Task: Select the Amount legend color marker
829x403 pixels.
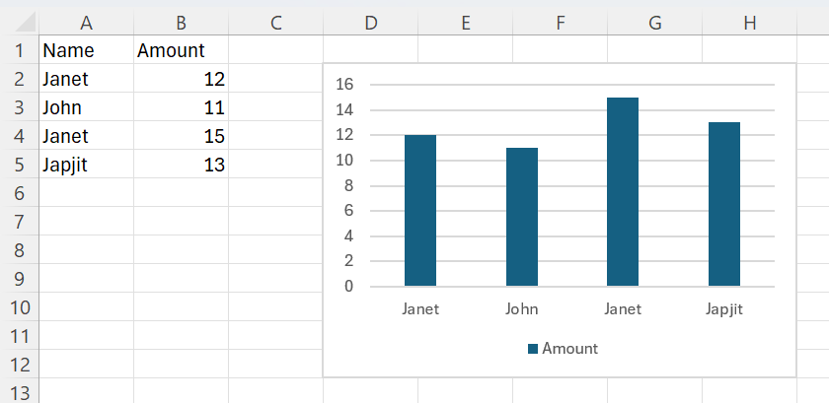Action: [533, 349]
